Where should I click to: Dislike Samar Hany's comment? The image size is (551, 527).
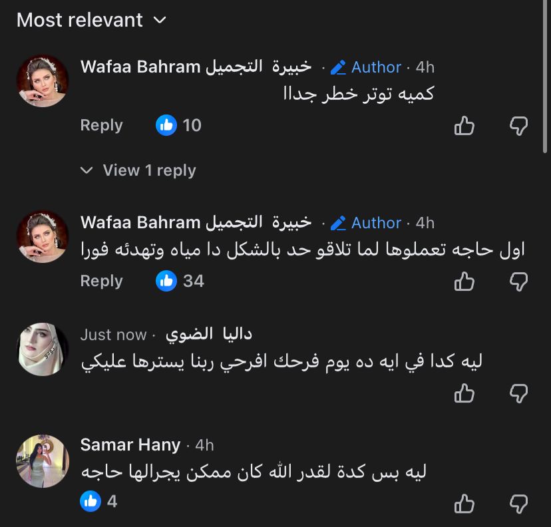518,501
